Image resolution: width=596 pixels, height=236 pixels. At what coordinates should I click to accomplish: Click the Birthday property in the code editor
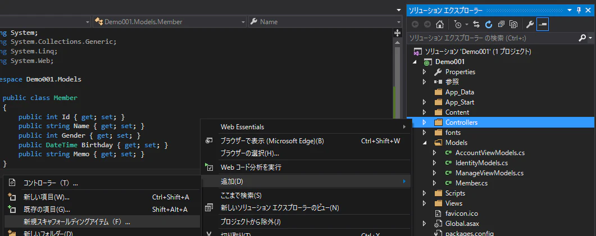tap(97, 145)
